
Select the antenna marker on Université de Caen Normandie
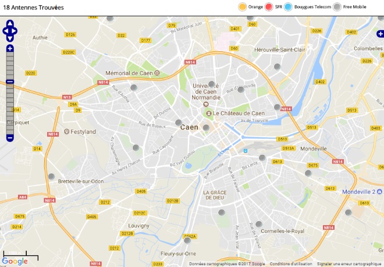tap(212, 84)
